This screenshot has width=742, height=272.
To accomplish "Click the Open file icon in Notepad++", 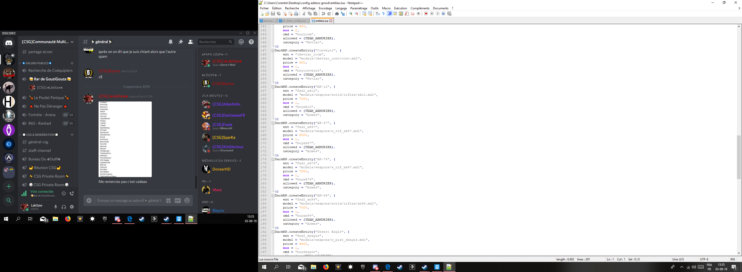I will 267,14.
